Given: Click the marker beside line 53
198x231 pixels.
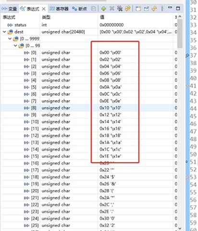Looking at the screenshot, I should tap(187, 177).
